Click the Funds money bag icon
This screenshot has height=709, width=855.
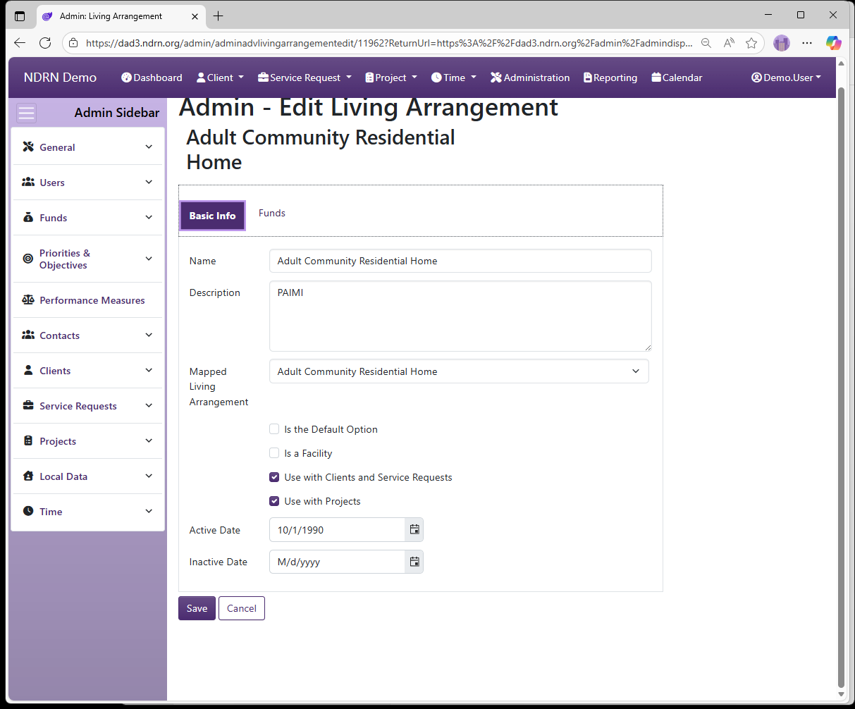coord(28,217)
